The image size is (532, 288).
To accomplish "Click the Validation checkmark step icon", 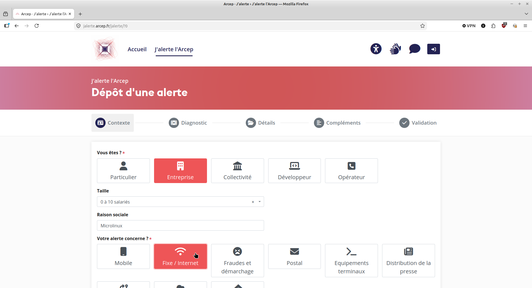I will point(404,123).
